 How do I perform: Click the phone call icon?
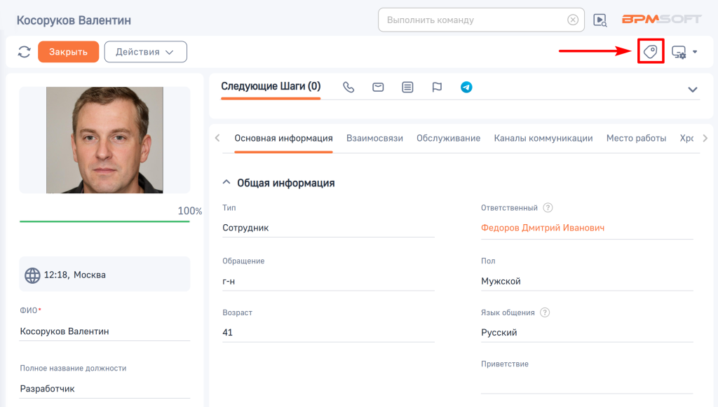348,88
